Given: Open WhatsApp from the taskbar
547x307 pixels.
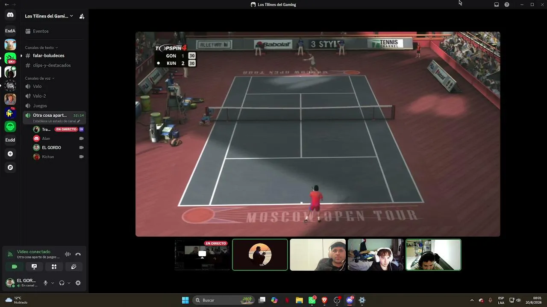Looking at the screenshot, I should click(x=312, y=300).
